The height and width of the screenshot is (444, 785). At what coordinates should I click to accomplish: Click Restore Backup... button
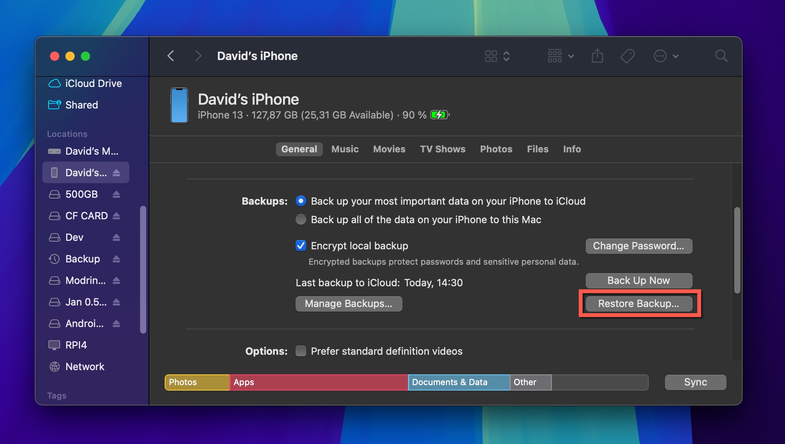click(639, 304)
